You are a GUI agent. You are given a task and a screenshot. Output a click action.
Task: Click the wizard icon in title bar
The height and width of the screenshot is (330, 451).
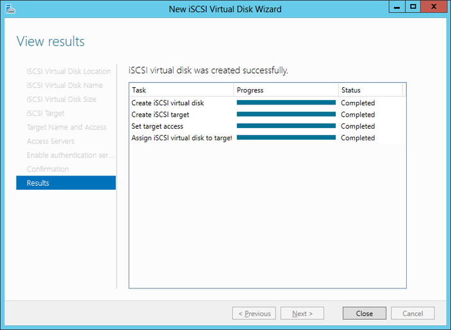coord(10,8)
